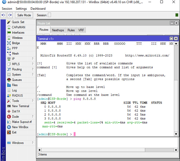Screen dimensions: 180x161
Task: Click 'max-rtt=6ms' in terminal output
Action: [x=52, y=127]
